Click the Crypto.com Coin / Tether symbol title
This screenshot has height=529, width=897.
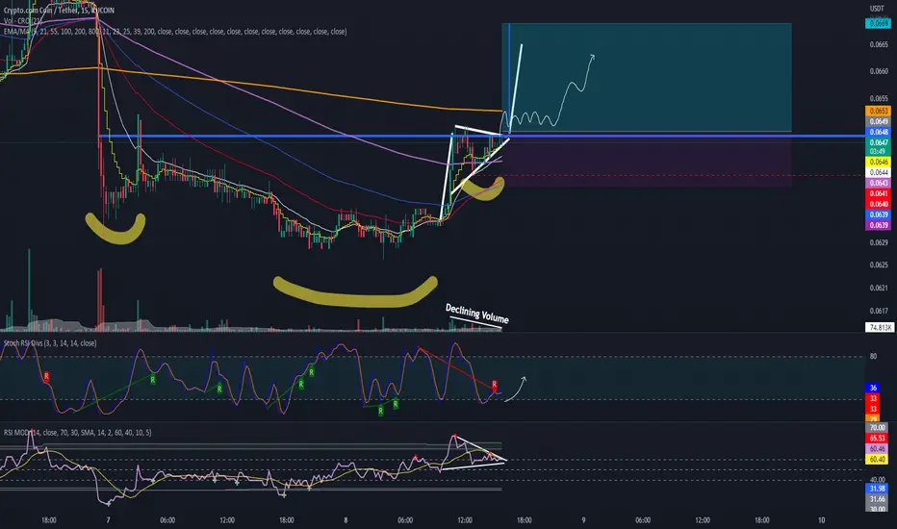(x=59, y=11)
